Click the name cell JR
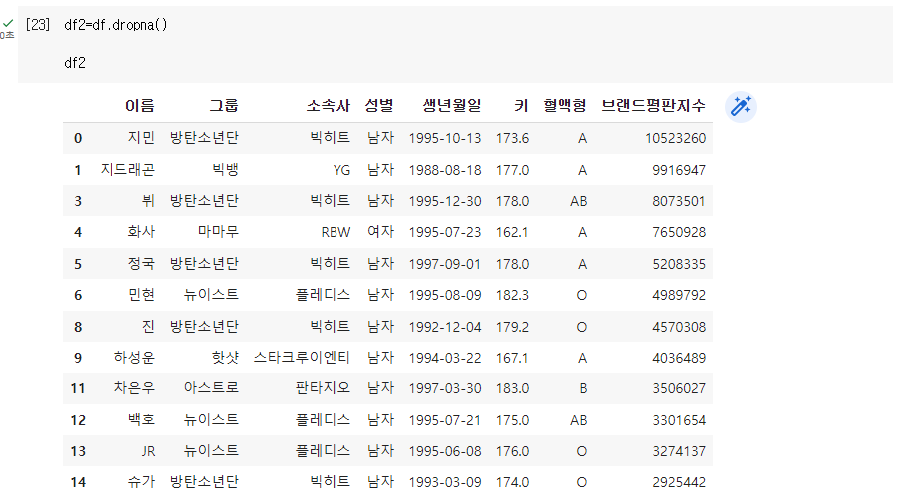Screen dimensions: 897x497 (148, 451)
